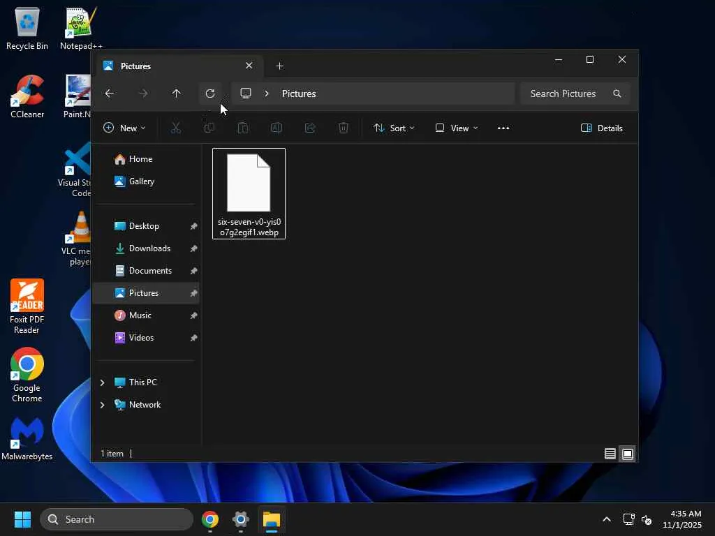715x536 pixels.
Task: Click the pin icon next to Music
Action: click(193, 315)
